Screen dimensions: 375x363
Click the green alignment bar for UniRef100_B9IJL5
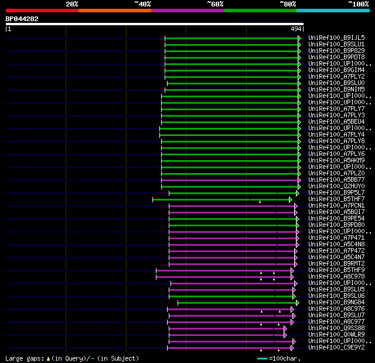click(231, 39)
